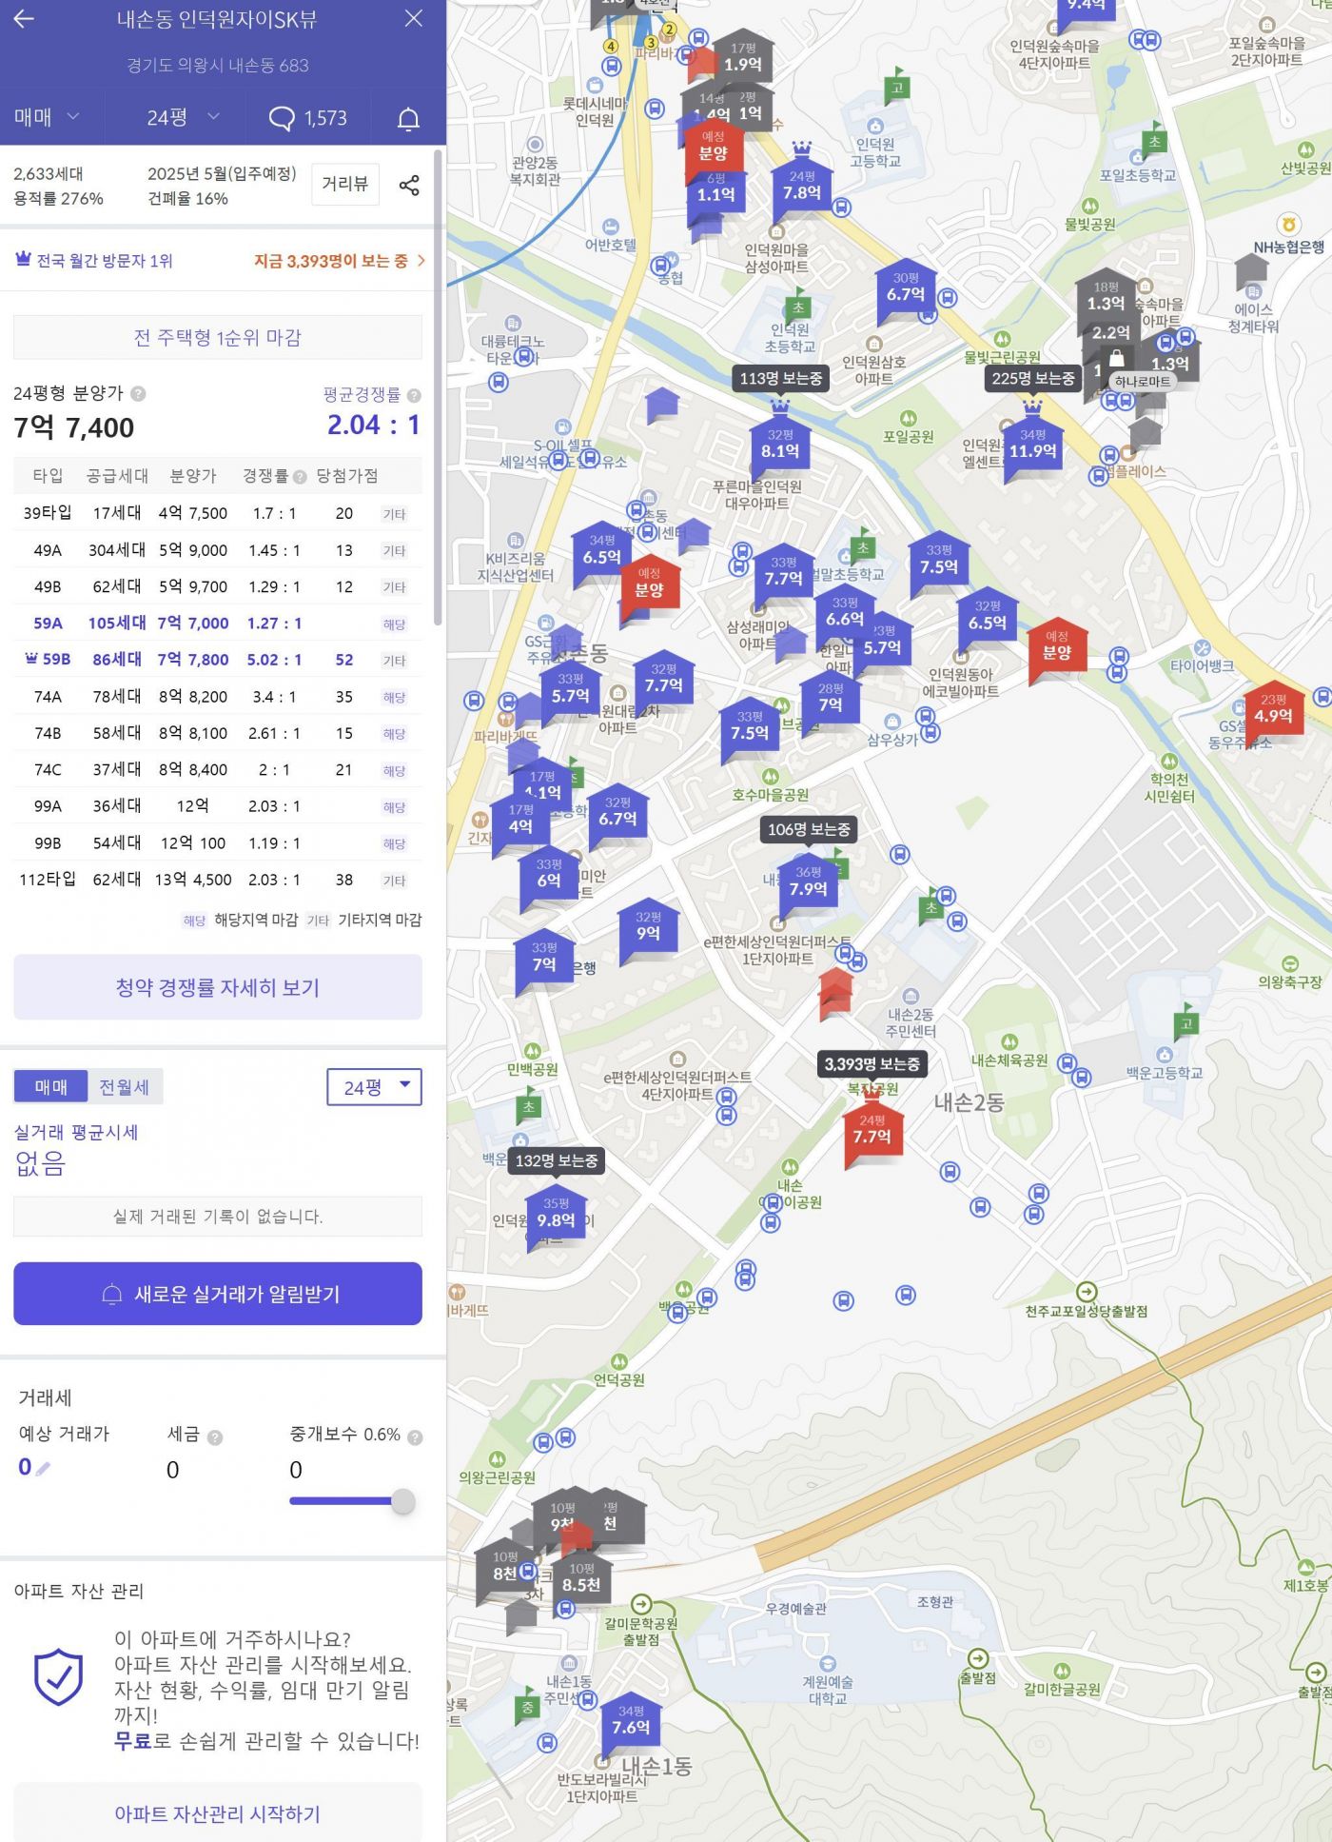Click the back arrow in header
This screenshot has height=1842, width=1332.
24,19
